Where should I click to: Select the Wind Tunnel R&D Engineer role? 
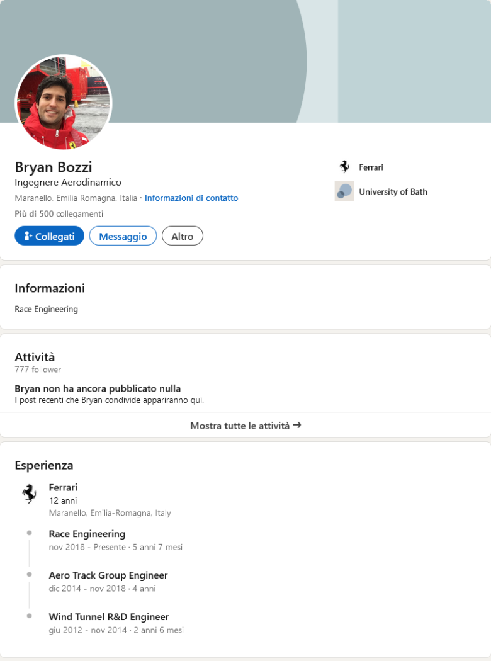coord(109,617)
